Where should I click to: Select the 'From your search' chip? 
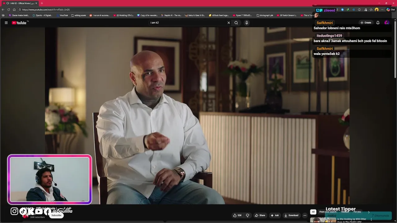[x=328, y=212]
